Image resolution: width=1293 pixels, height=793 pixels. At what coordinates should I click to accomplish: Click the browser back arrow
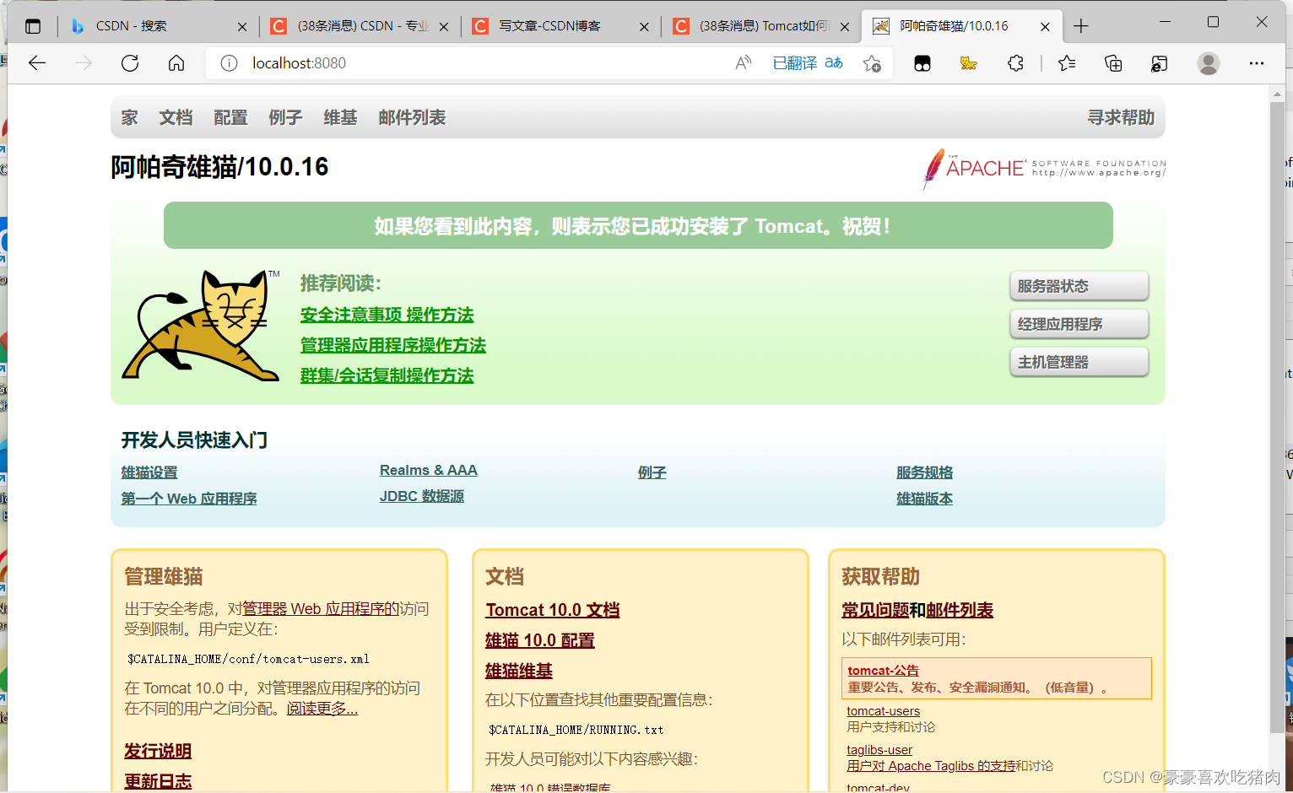(37, 63)
